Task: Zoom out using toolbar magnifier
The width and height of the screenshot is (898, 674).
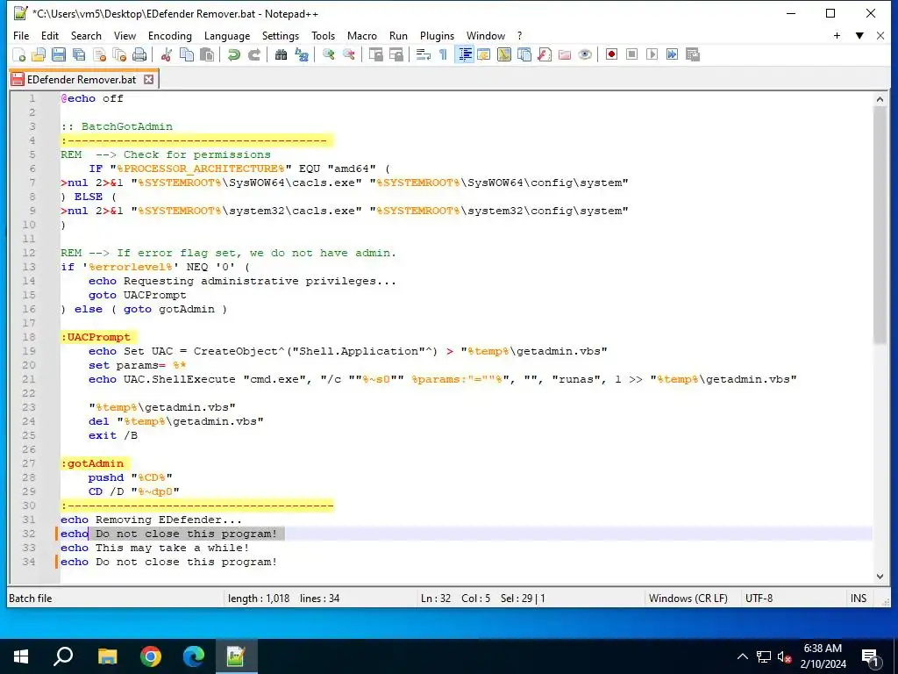Action: tap(348, 54)
